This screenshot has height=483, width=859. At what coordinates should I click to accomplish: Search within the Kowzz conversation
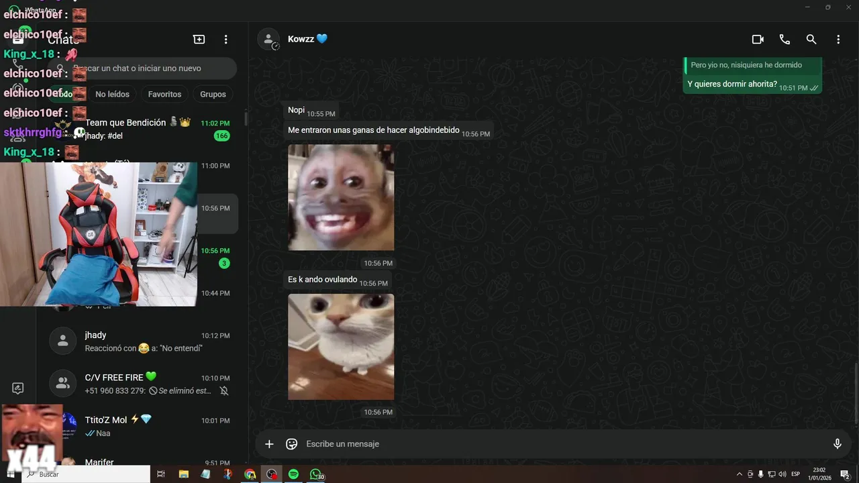(811, 40)
